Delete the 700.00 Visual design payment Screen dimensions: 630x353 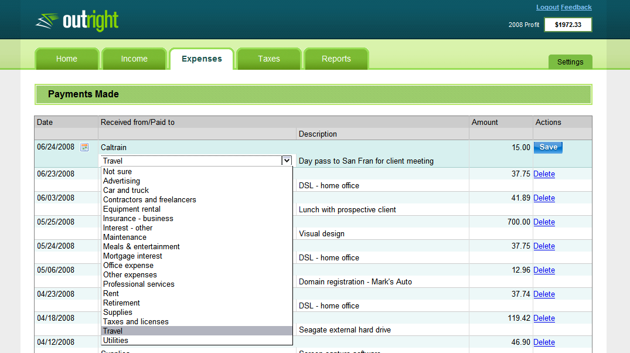point(544,222)
